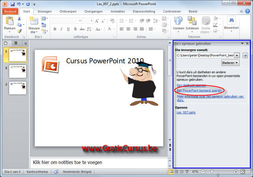Copy selection with the copy icon

(x=19, y=25)
